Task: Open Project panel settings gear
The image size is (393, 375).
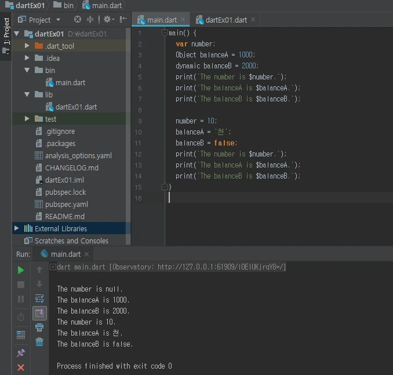Action: click(x=109, y=19)
